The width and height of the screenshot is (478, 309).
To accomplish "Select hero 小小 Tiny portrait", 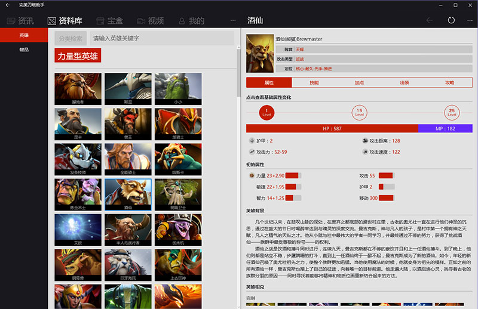I will coord(178,89).
